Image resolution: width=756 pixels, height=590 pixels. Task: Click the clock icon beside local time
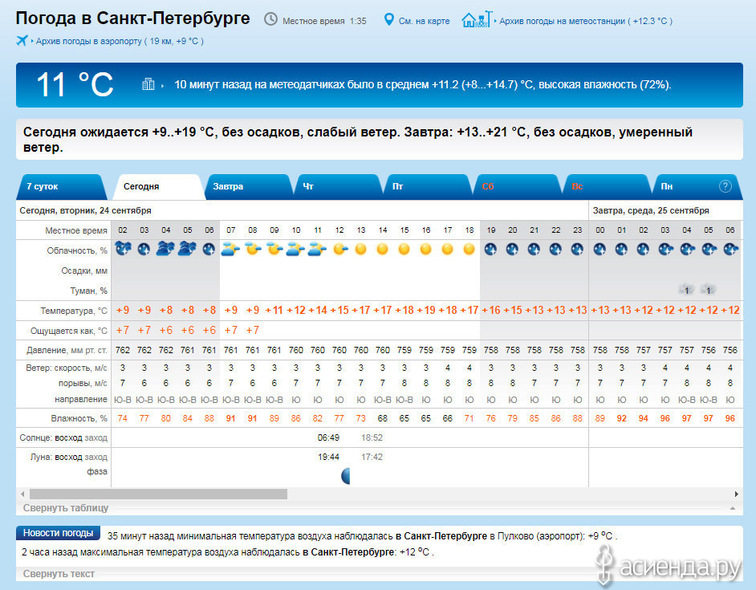270,19
